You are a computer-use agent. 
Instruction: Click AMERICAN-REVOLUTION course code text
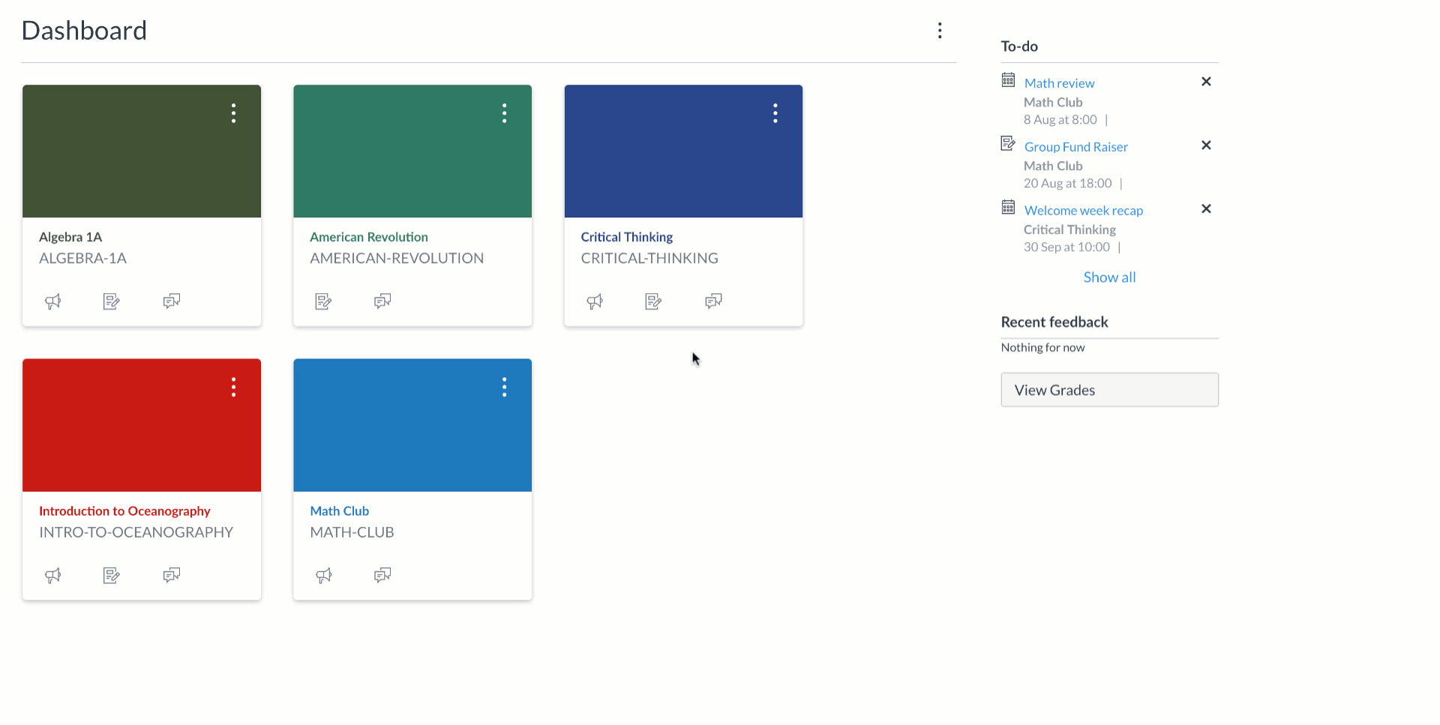397,259
